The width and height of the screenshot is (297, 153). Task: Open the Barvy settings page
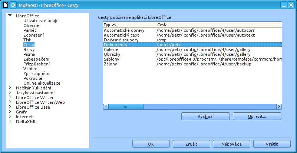29,50
